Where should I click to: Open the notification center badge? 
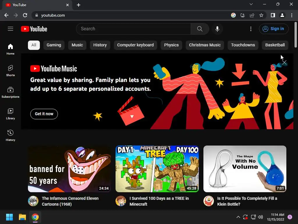(x=290, y=217)
